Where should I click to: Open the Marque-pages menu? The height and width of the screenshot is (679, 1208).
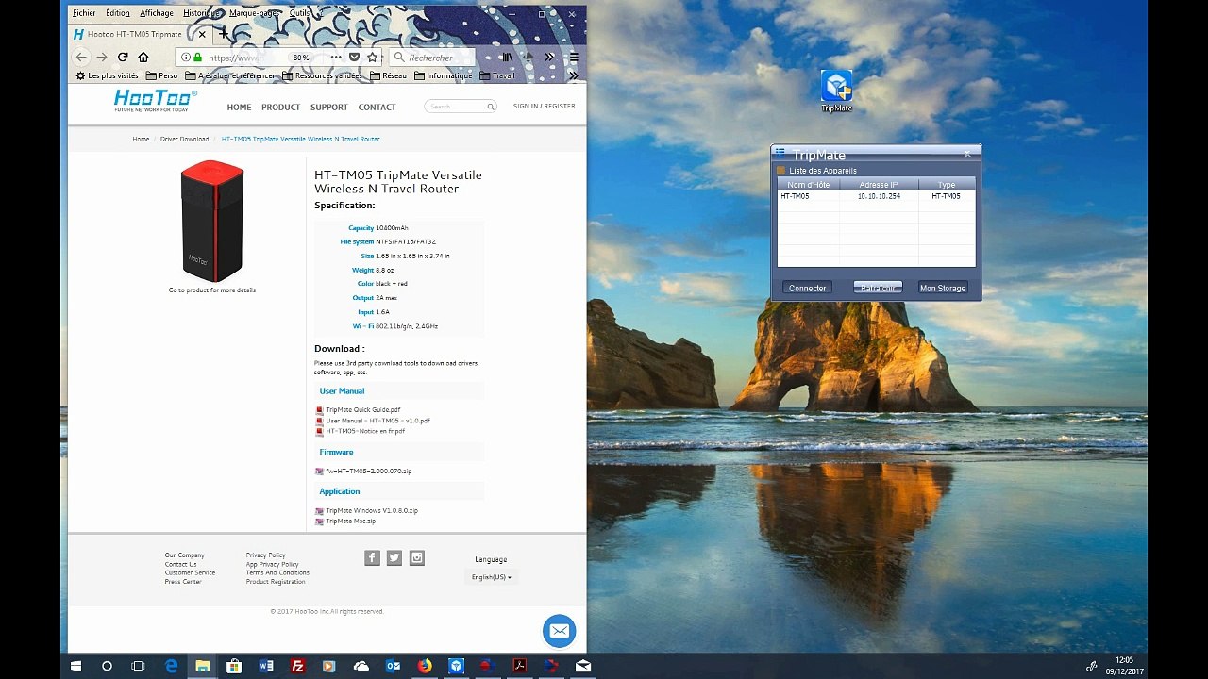point(254,13)
